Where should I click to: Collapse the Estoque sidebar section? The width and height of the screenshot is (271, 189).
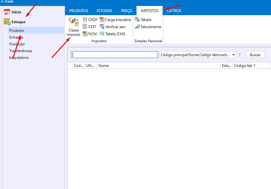coord(18,22)
